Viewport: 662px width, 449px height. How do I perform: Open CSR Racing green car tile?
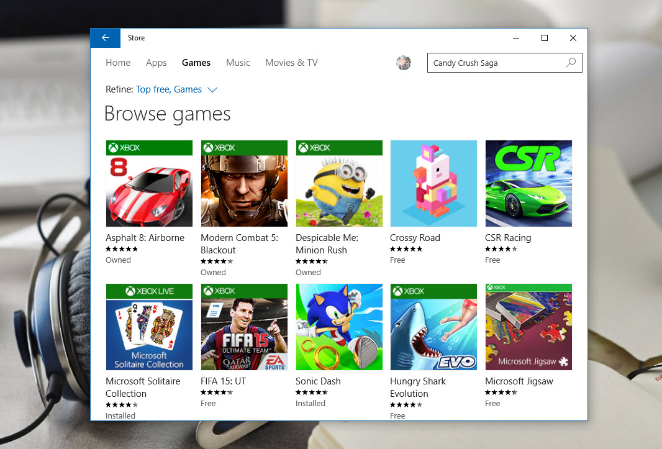point(528,183)
